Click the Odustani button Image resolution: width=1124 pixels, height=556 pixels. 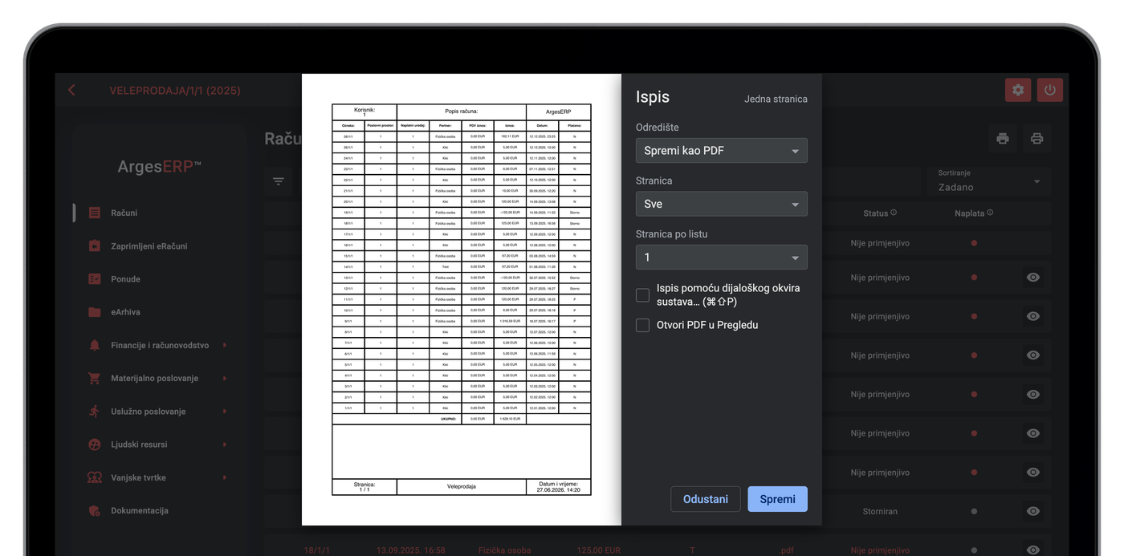(706, 499)
